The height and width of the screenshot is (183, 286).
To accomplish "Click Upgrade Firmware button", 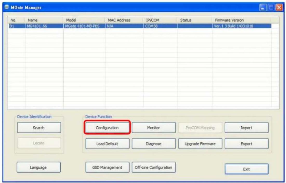I will (x=200, y=143).
